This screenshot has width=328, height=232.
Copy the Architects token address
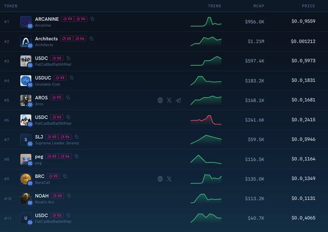coord(91,39)
